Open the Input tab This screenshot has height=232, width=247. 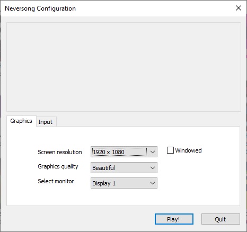point(46,122)
